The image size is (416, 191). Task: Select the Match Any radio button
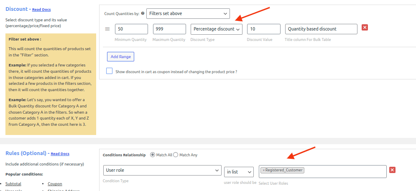[x=176, y=155]
